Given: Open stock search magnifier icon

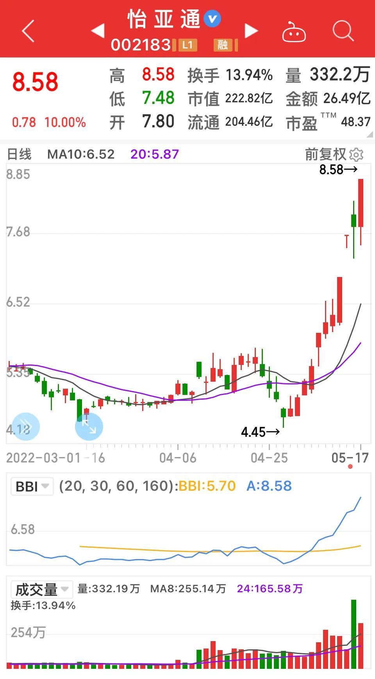Looking at the screenshot, I should coord(343,31).
